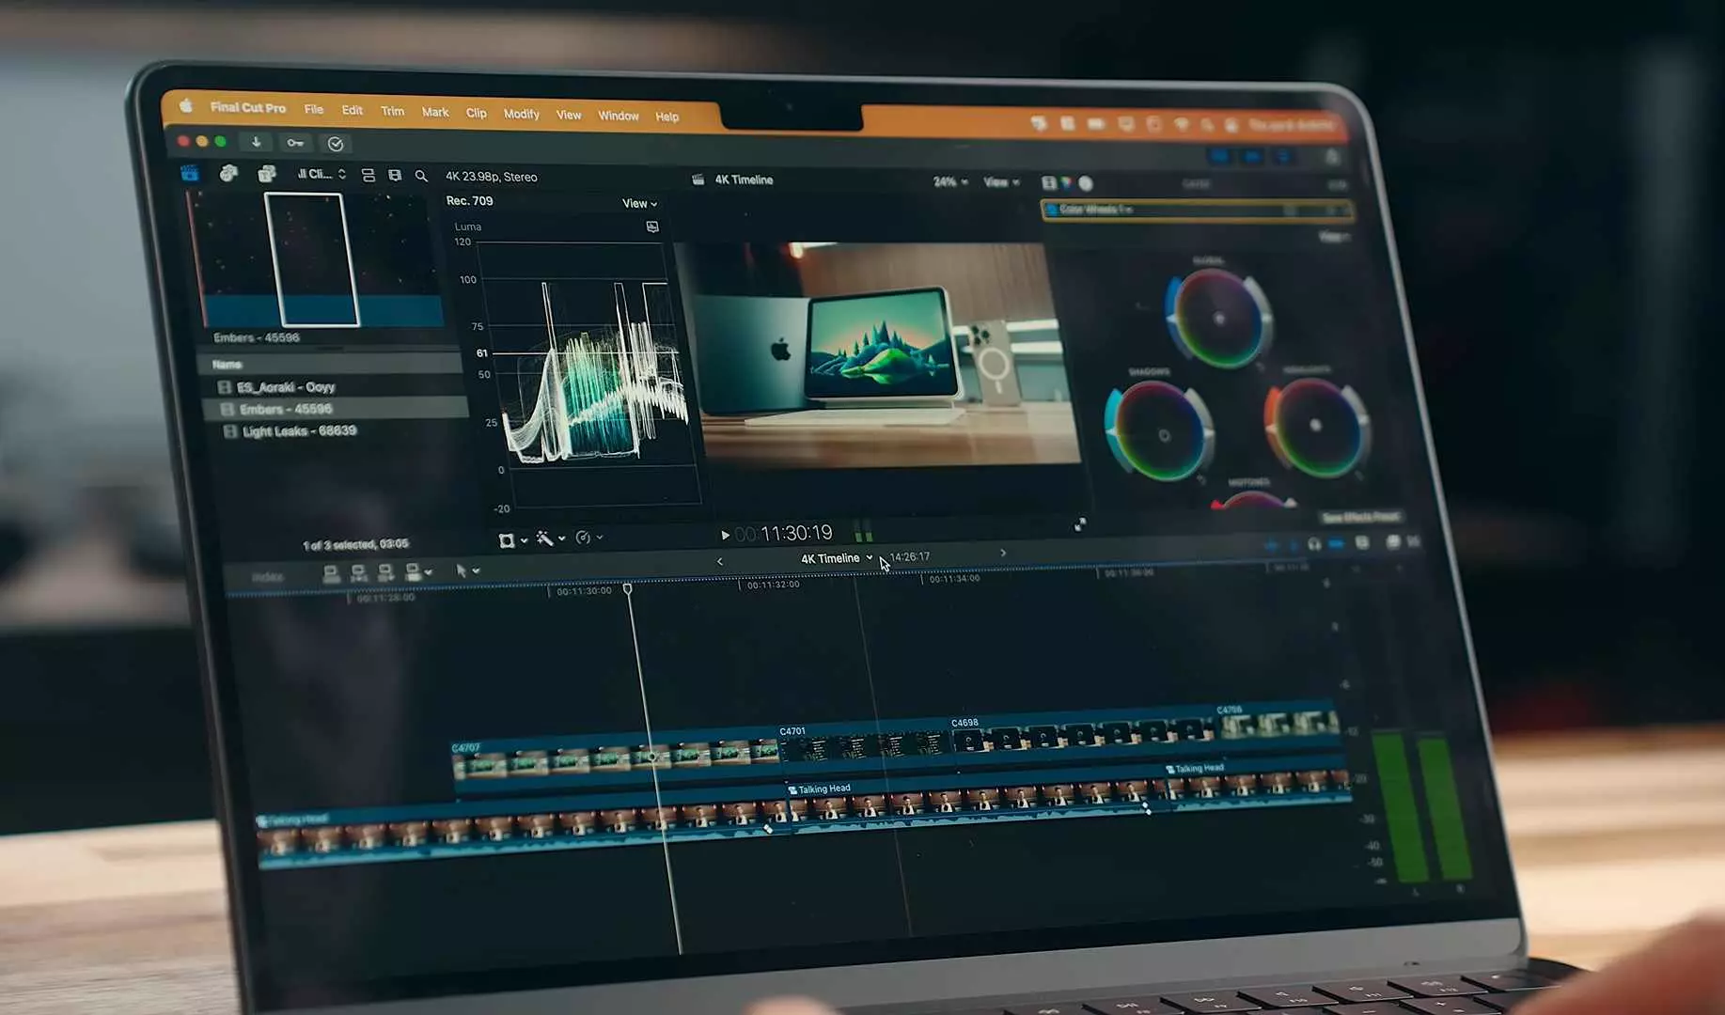1725x1015 pixels.
Task: Click the Append clip to storyline icon
Action: pos(385,571)
